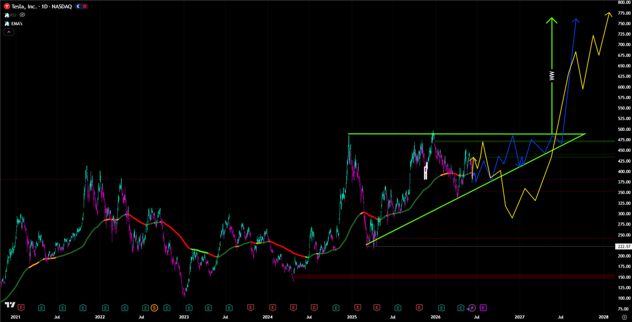Open symbol title Tesla, Inc. 1D NASDAQ
The width and height of the screenshot is (632, 322).
tap(42, 6)
